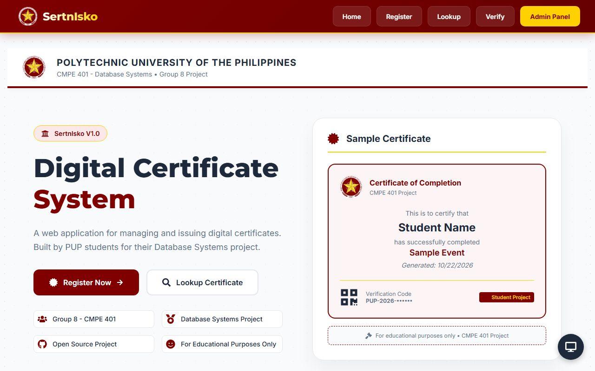Click the Student Project badge
This screenshot has width=595, height=371.
507,297
